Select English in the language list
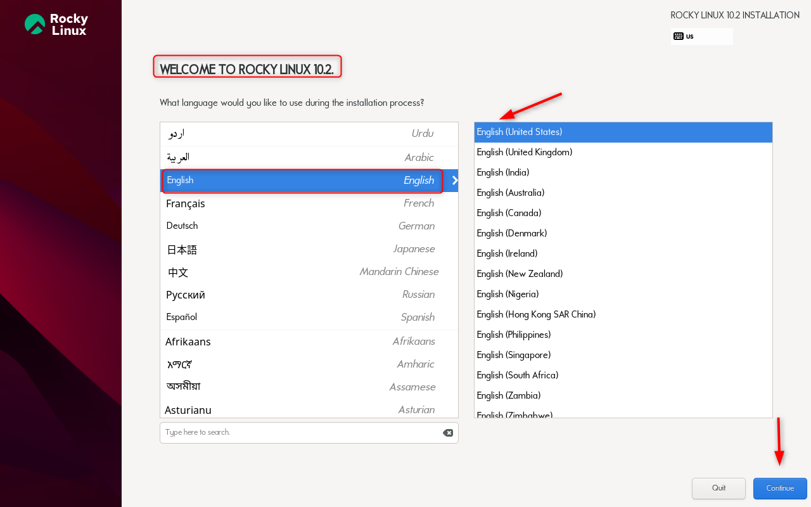 point(309,180)
